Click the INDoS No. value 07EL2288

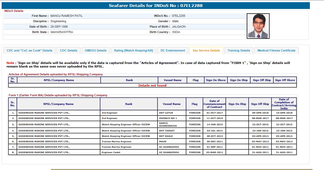[178, 16]
